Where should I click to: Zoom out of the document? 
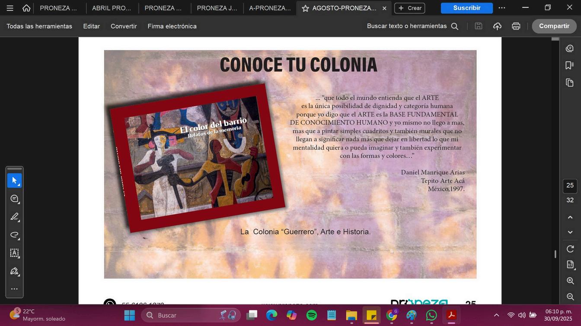coord(570,297)
